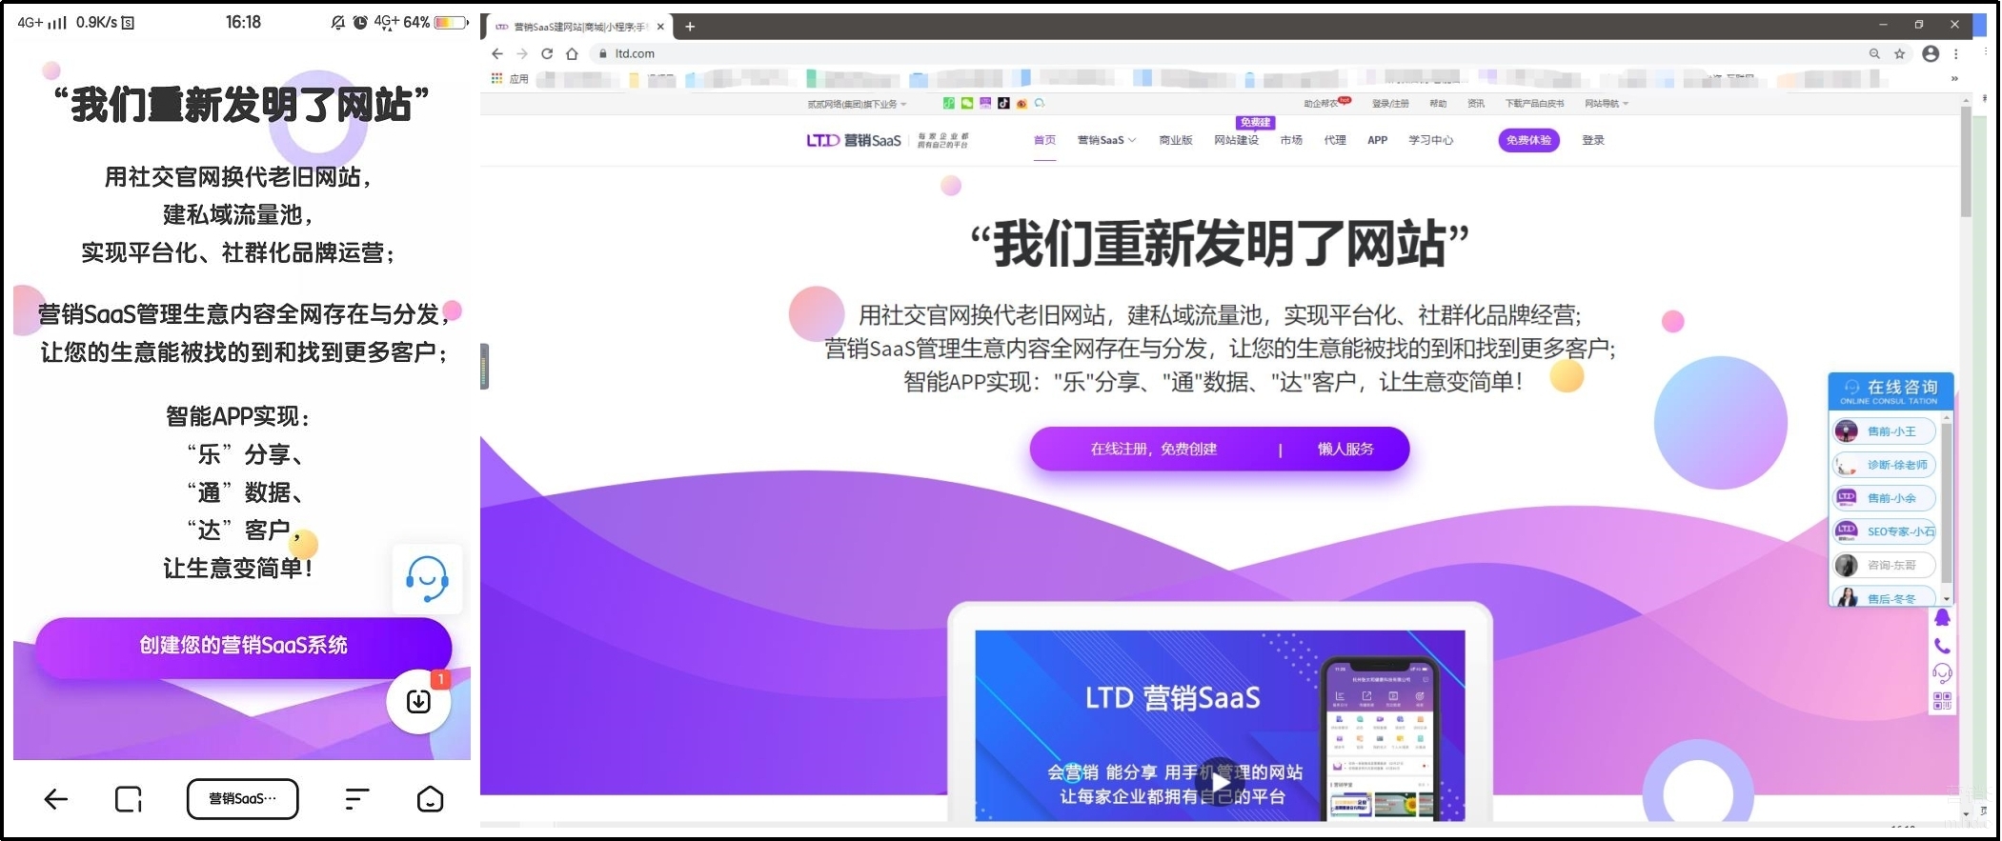Viewport: 2002px width, 841px height.
Task: Click the 资讯 top link
Action: pos(1476,104)
